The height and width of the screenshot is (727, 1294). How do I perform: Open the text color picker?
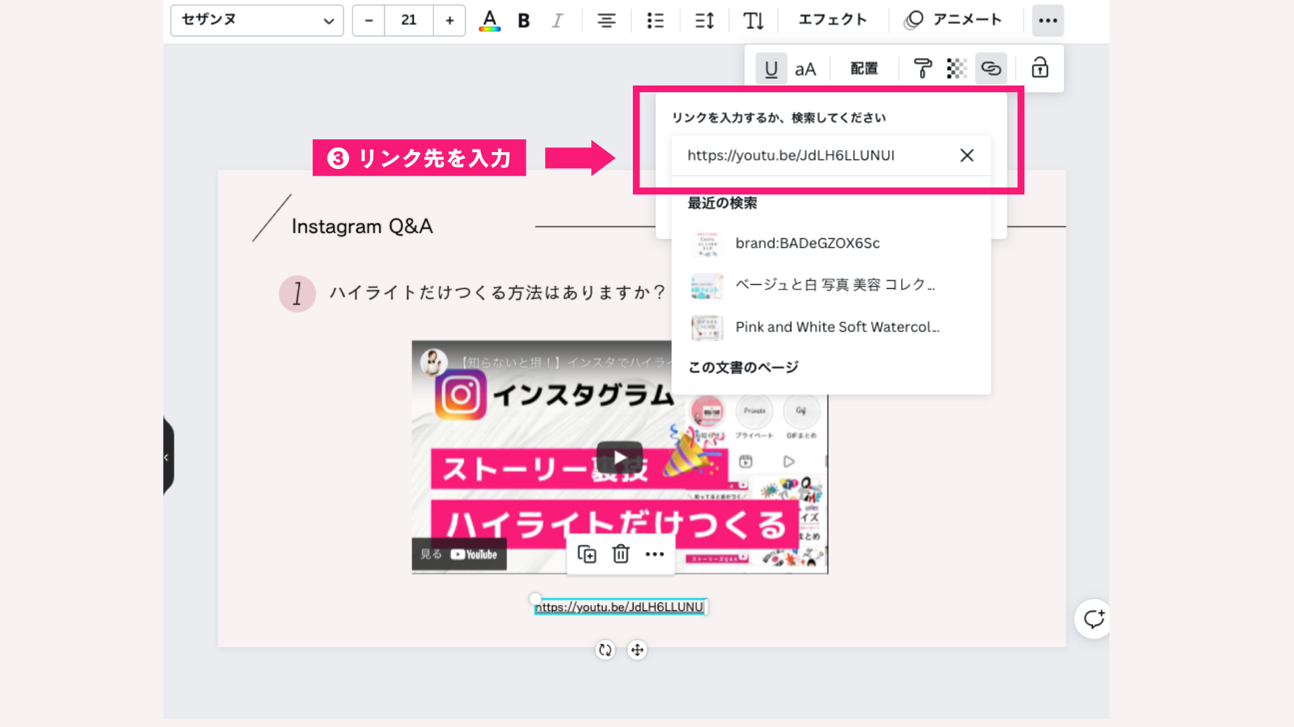click(490, 20)
